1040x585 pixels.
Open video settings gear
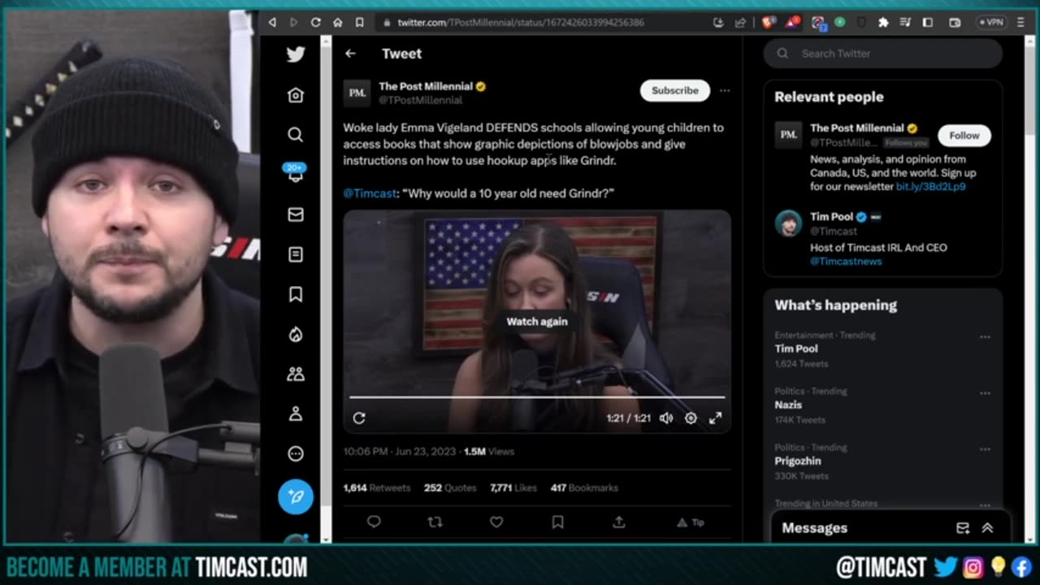(x=691, y=418)
